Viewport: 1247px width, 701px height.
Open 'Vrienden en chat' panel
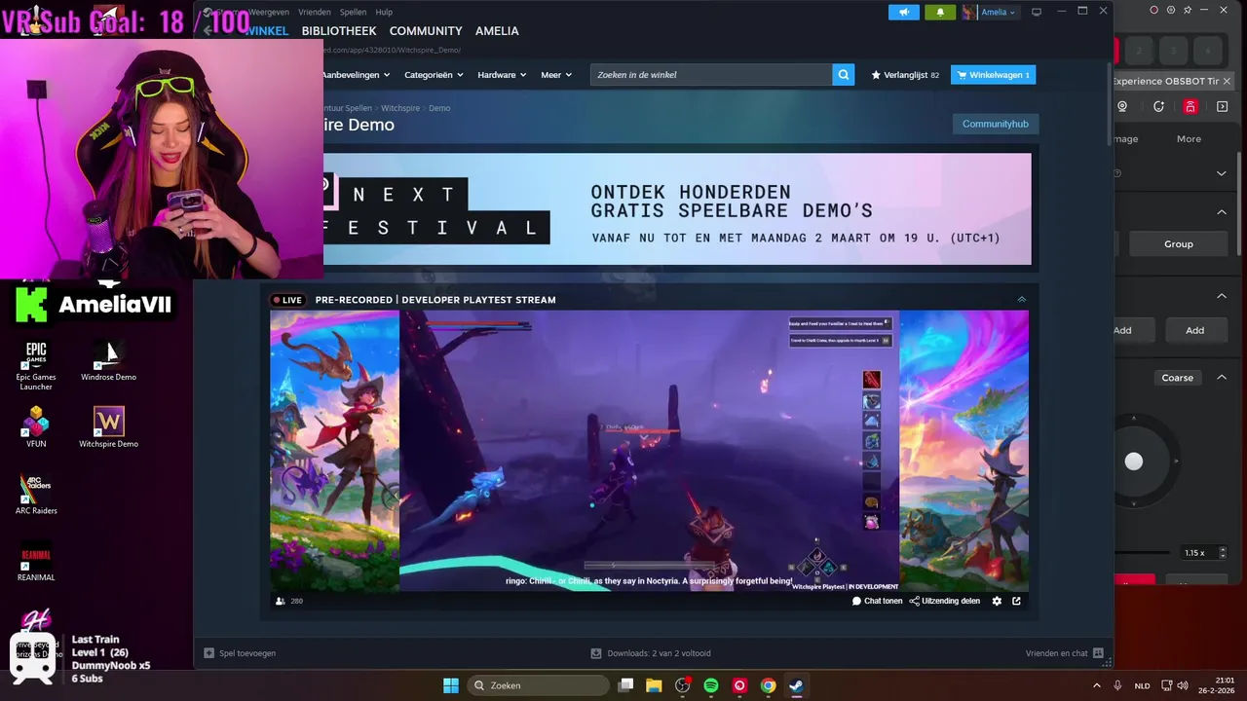[x=1064, y=653]
